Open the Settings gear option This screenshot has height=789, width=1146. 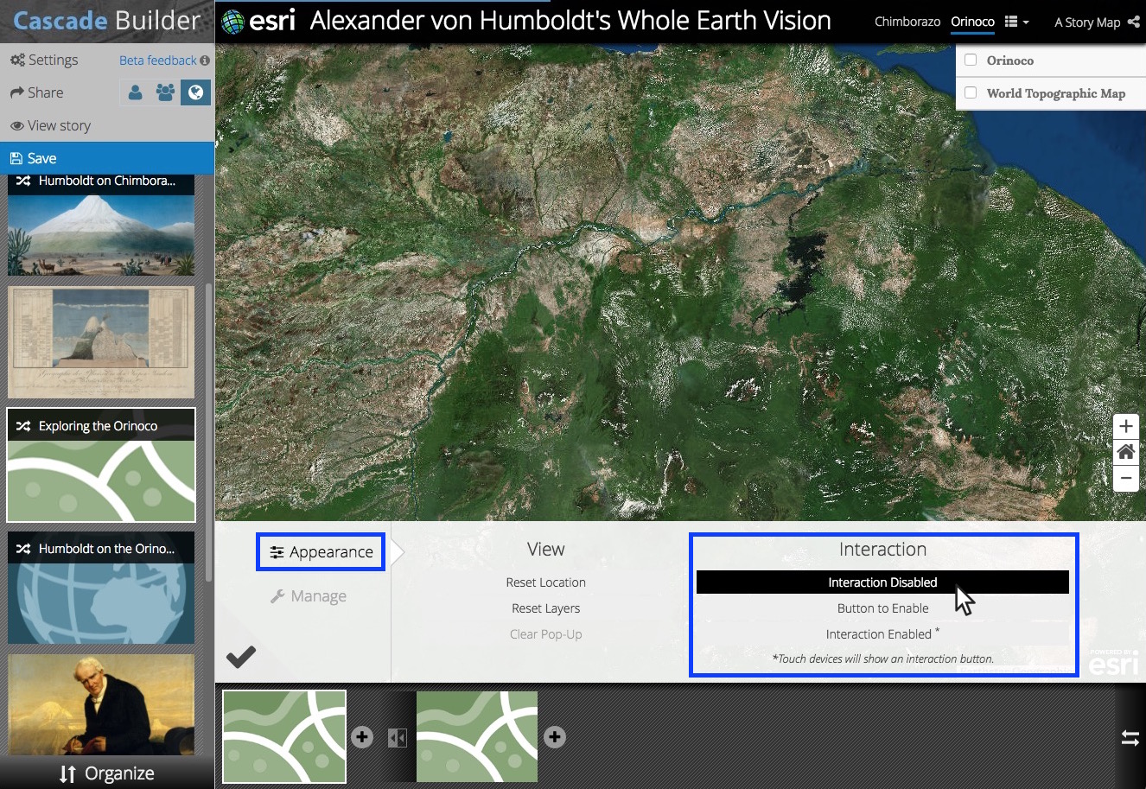pos(44,60)
